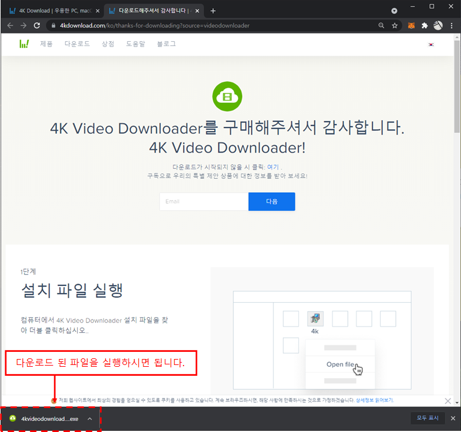This screenshot has width=461, height=432.
Task: Click the tab search dropdown circle icon
Action: click(394, 11)
